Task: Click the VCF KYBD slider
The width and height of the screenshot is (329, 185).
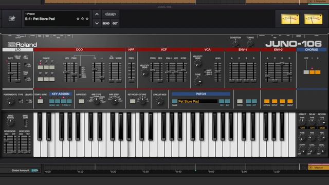Action: point(184,72)
